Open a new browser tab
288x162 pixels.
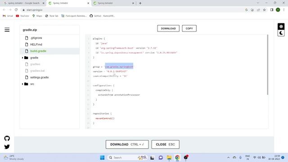(140, 3)
